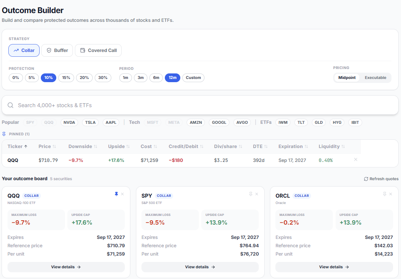This screenshot has width=401, height=279.
Task: Add HYG from ETFs chips
Action: coord(337,123)
